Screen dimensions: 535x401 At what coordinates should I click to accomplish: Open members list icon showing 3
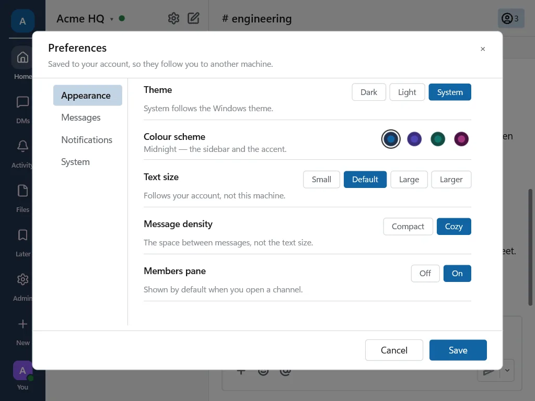click(510, 18)
